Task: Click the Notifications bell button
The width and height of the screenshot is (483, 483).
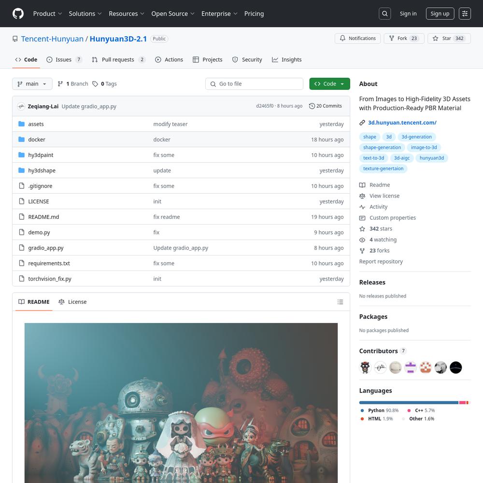Action: coord(357,39)
